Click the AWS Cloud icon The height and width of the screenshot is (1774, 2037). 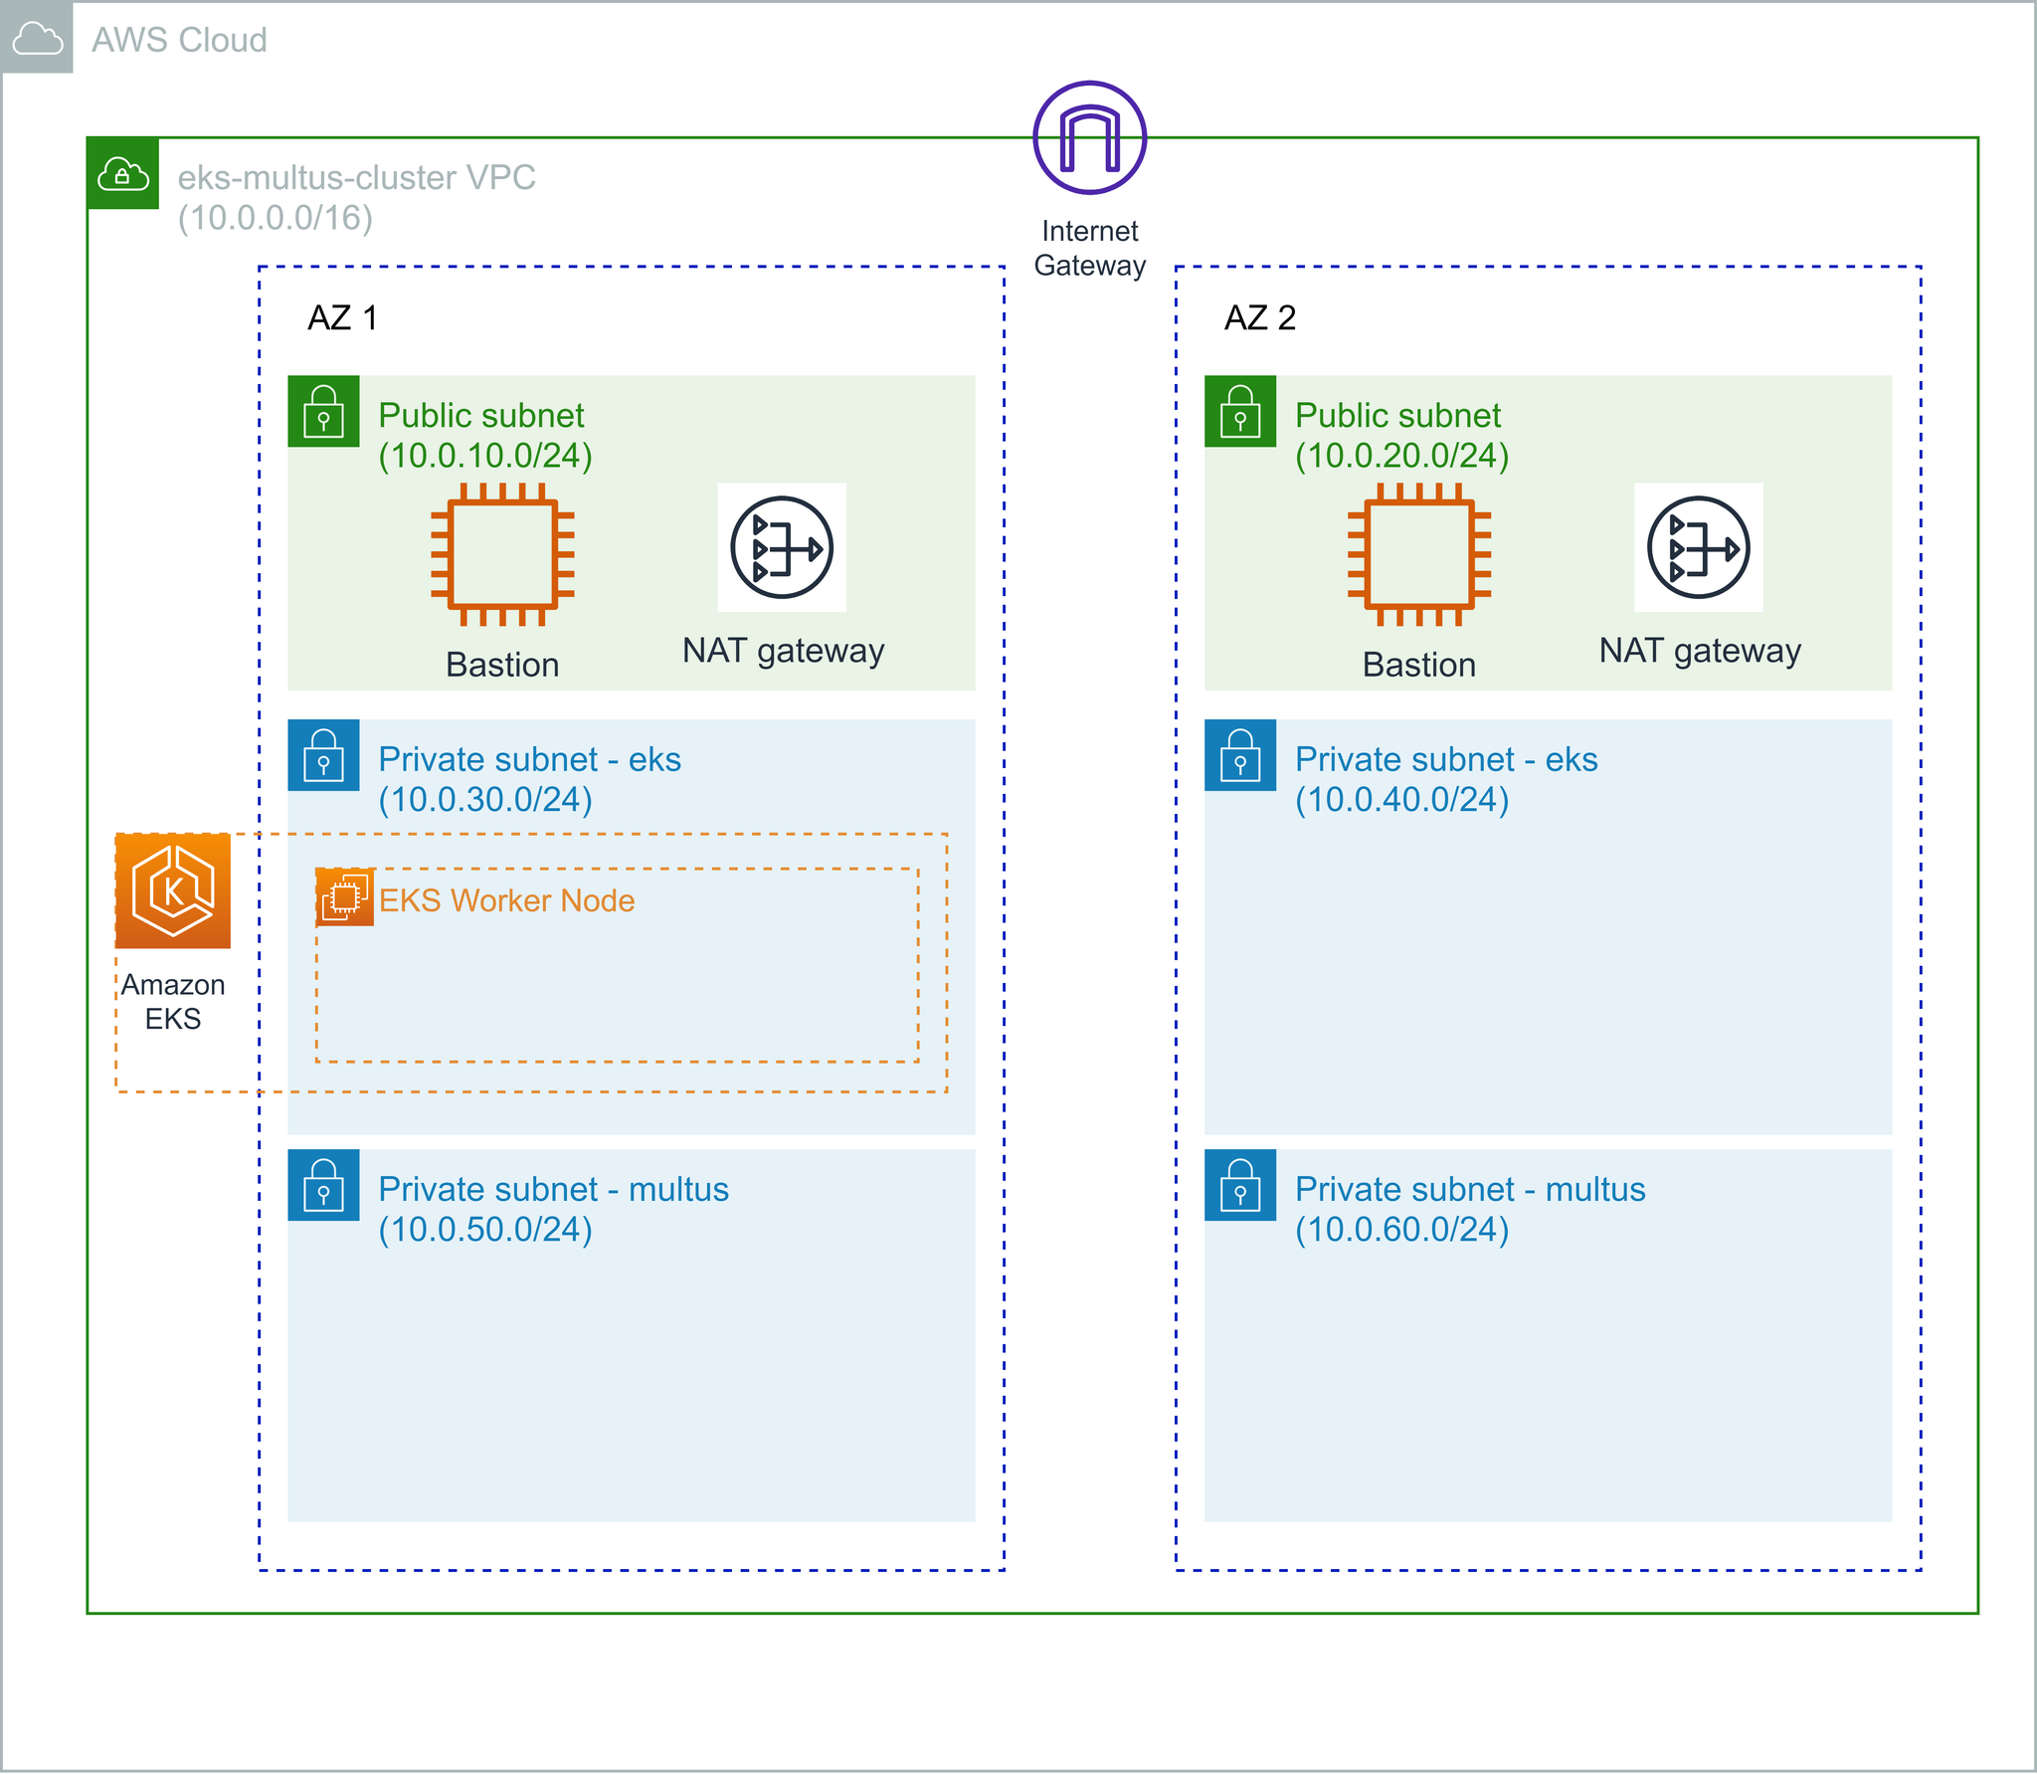(x=37, y=38)
